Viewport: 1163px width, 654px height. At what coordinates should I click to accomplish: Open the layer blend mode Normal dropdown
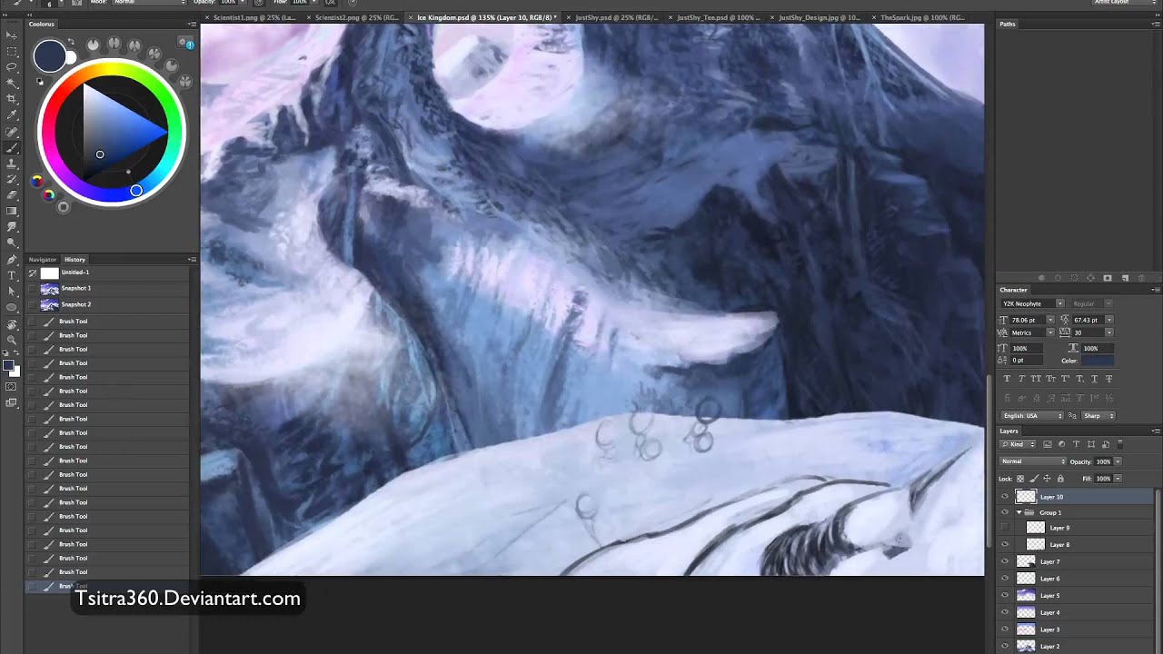1032,461
